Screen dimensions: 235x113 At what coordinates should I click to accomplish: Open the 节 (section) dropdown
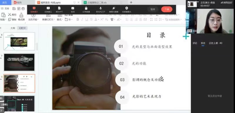point(69,19)
